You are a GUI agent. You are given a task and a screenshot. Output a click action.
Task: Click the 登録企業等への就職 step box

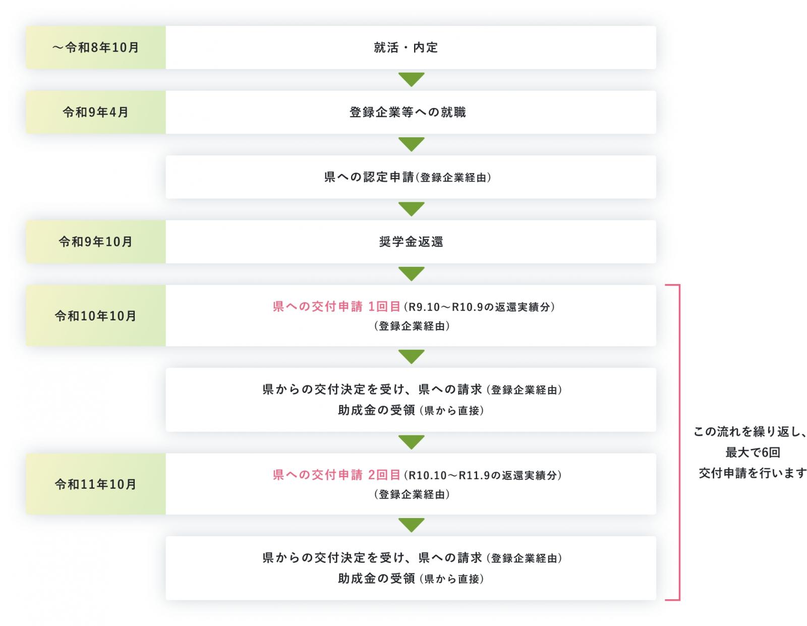[x=411, y=112]
